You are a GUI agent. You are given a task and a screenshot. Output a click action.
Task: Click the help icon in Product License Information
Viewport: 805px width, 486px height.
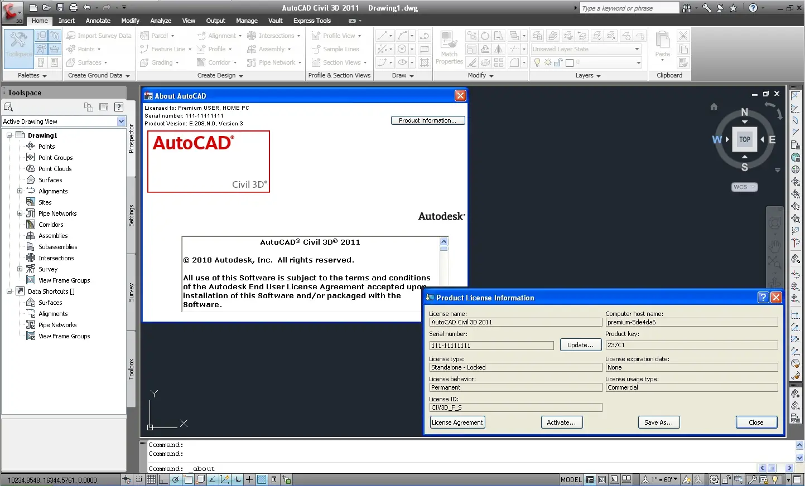(763, 298)
